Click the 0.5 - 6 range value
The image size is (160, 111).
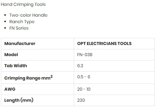tap(84, 77)
